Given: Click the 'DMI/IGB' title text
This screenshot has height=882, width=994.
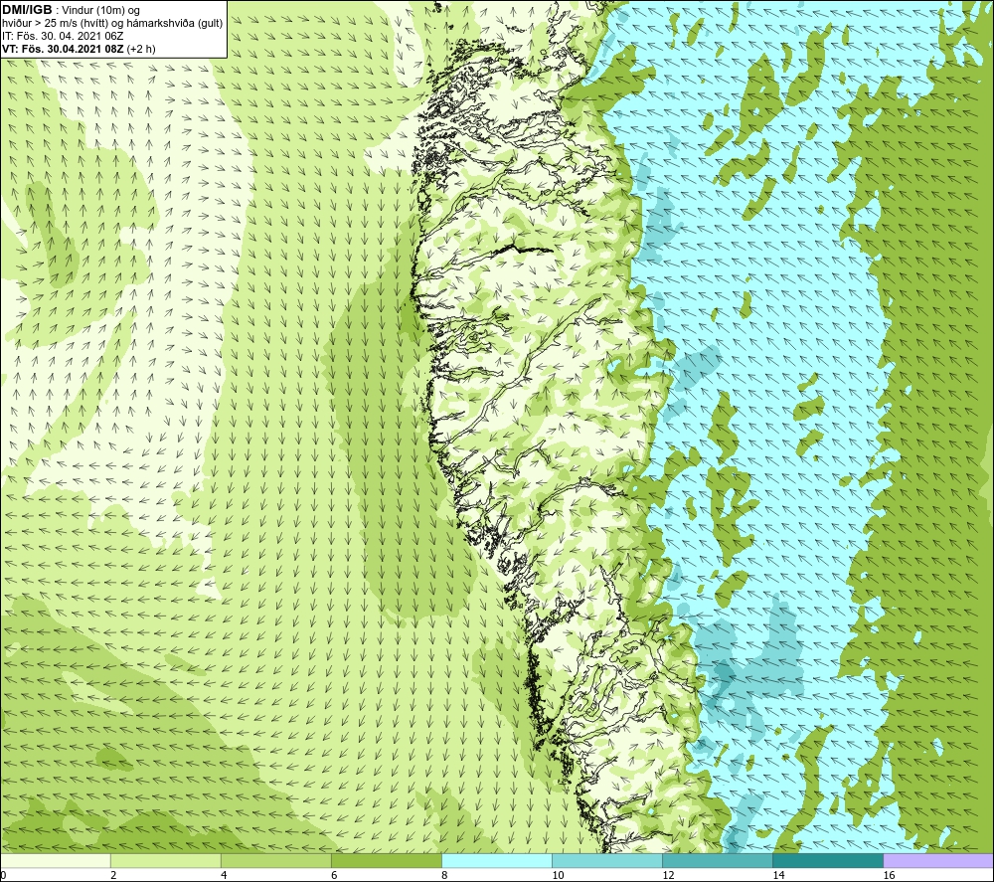Looking at the screenshot, I should coord(27,10).
